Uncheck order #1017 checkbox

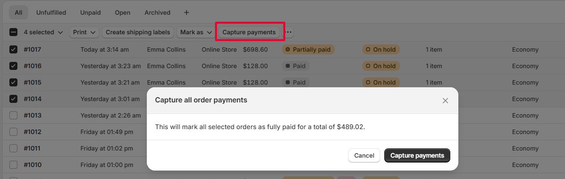point(13,49)
